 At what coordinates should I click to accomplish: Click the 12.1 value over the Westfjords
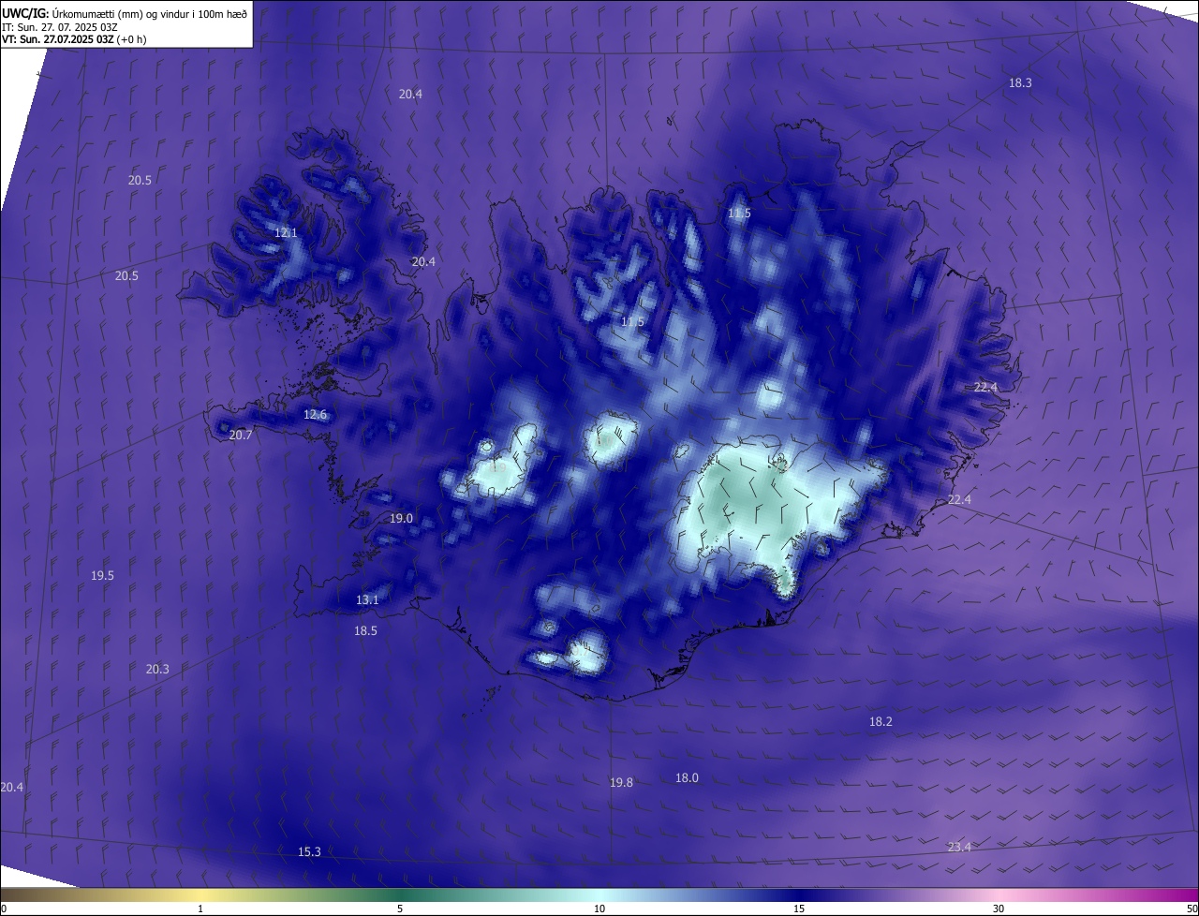pyautogui.click(x=286, y=232)
